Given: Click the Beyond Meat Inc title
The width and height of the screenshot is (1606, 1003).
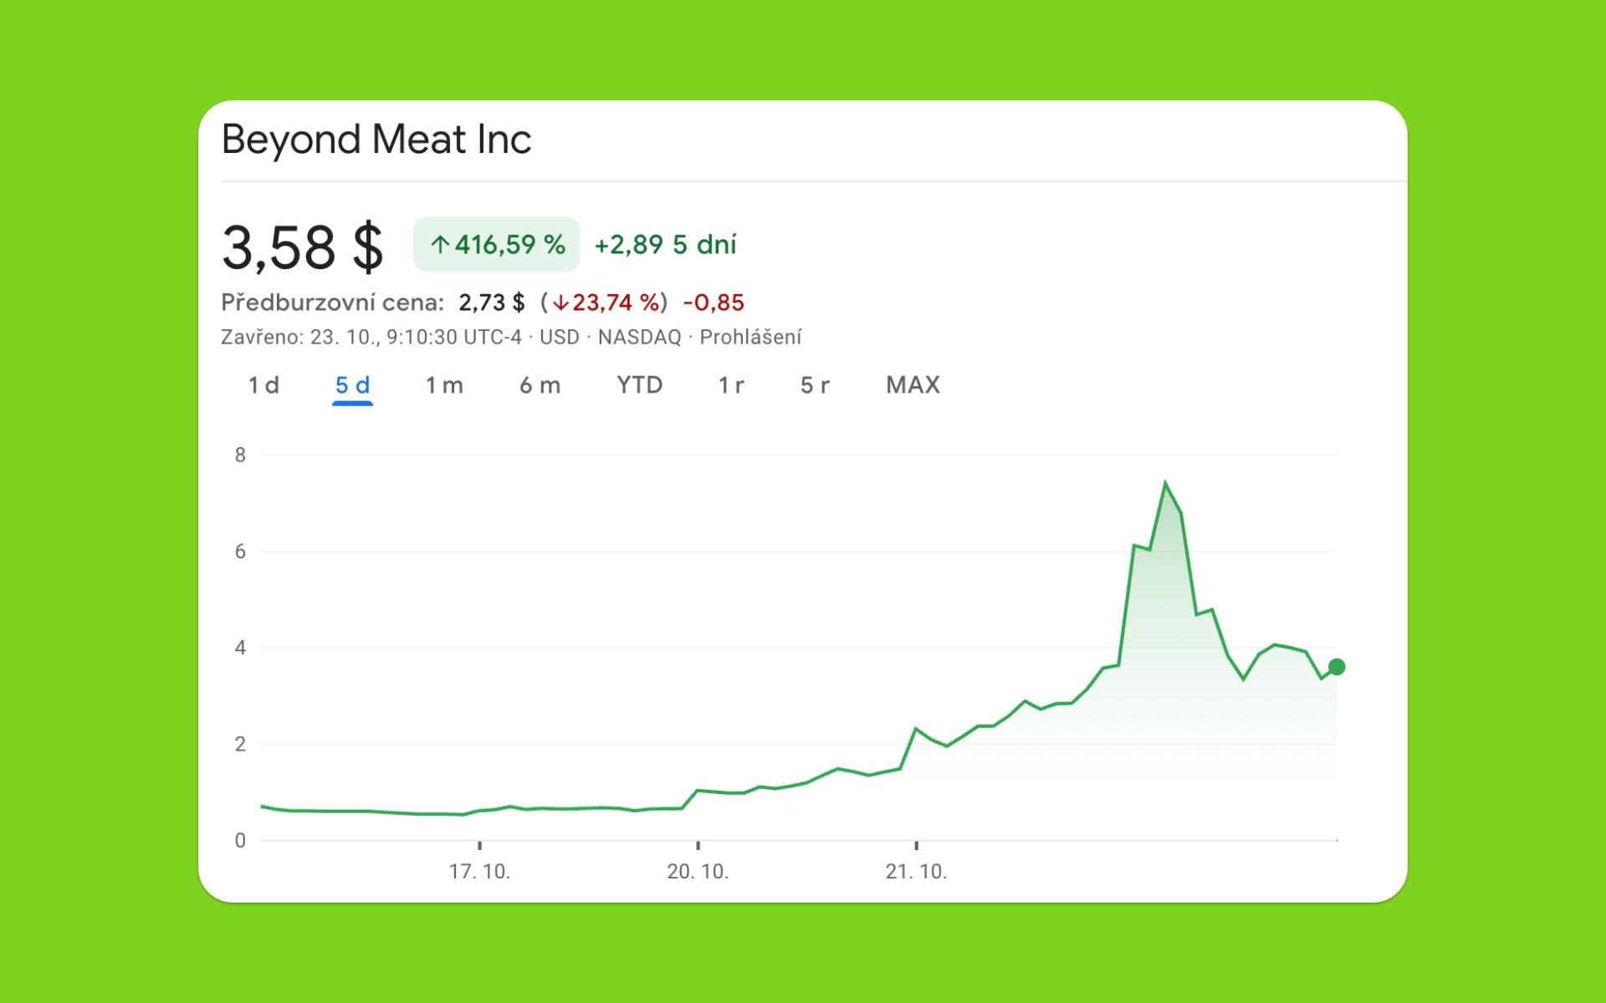Looking at the screenshot, I should tap(376, 139).
